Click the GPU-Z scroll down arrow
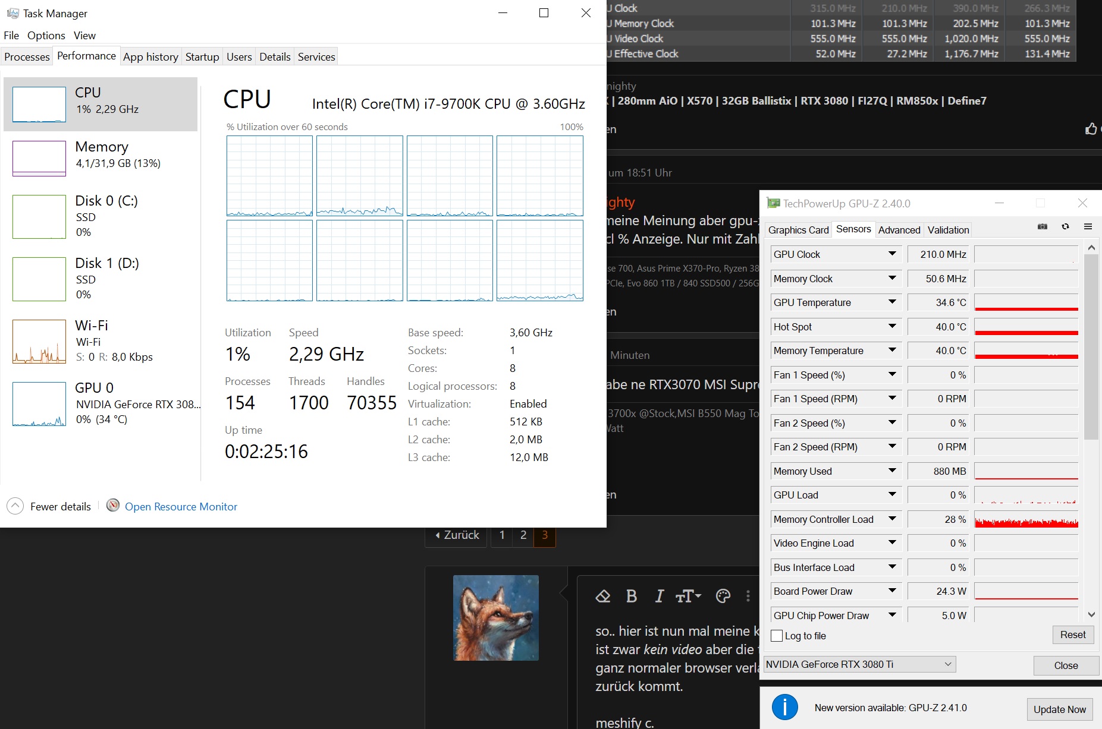This screenshot has height=729, width=1102. [x=1091, y=615]
